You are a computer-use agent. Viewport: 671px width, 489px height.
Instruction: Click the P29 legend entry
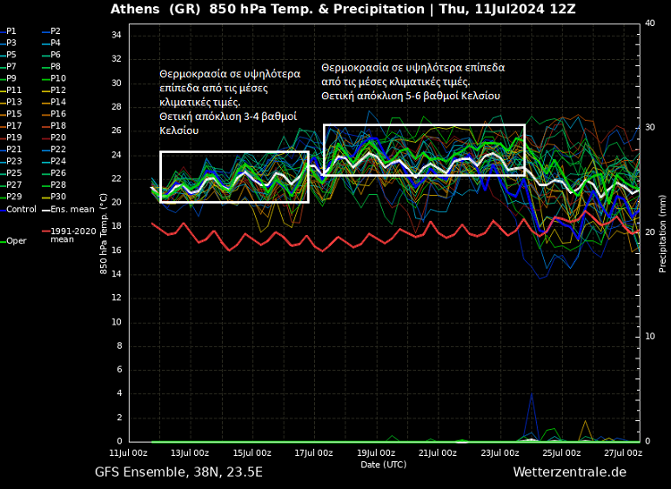point(13,197)
